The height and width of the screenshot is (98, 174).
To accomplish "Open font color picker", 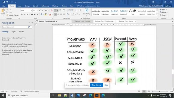I will pos(50,14).
